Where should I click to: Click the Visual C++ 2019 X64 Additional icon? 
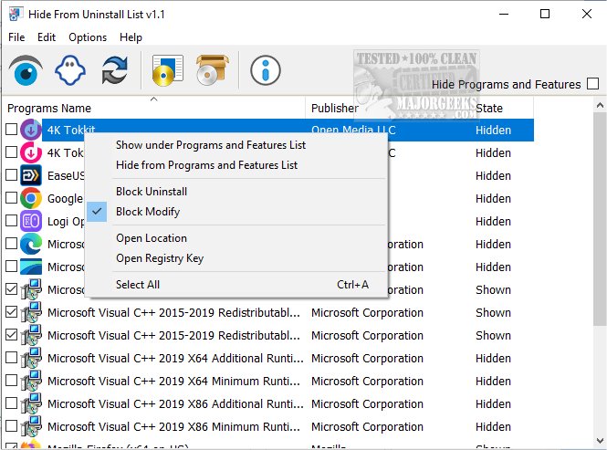pos(31,358)
